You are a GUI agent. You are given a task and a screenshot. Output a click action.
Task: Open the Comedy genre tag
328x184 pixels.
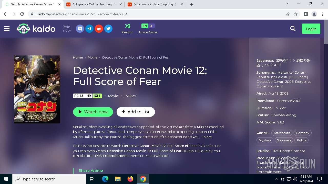[x=303, y=133]
